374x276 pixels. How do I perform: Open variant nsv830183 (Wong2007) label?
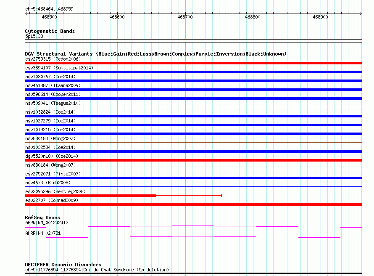pyautogui.click(x=50, y=138)
